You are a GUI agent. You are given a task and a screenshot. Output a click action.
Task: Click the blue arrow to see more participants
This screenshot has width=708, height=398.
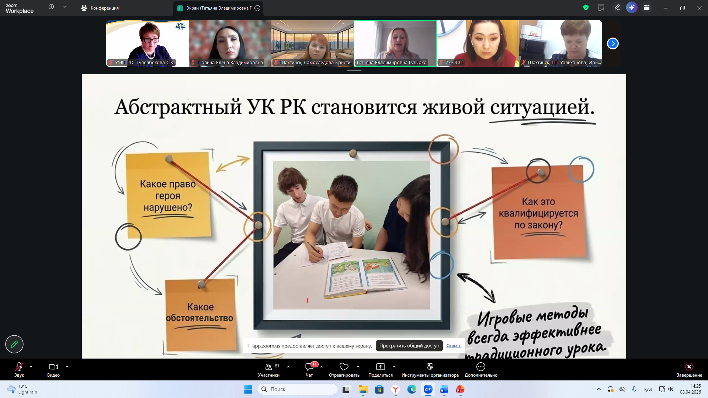(612, 43)
